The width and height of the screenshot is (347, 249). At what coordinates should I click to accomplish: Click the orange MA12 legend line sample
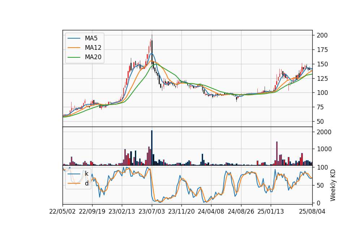click(74, 48)
